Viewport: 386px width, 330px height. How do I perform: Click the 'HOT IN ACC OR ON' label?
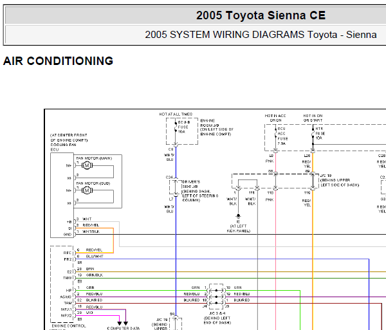click(275, 118)
